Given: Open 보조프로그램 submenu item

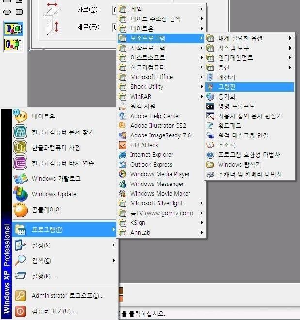Looking at the screenshot, I should [x=161, y=38].
